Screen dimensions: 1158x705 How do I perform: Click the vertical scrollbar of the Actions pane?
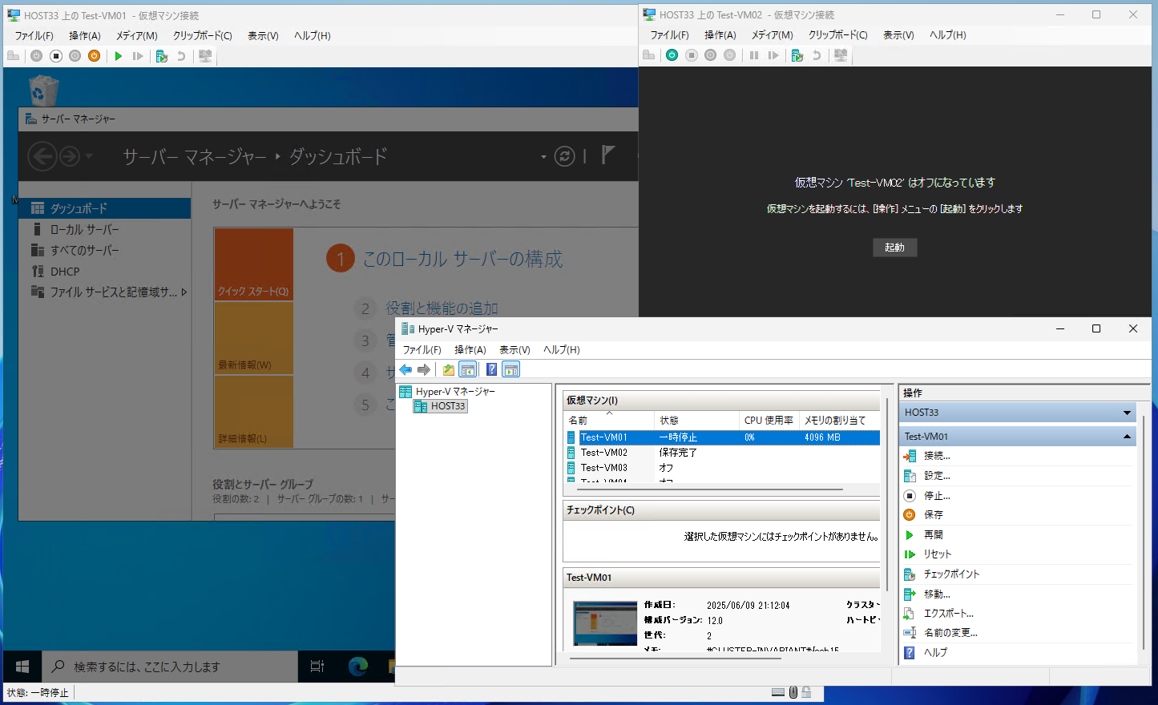pos(1144,533)
